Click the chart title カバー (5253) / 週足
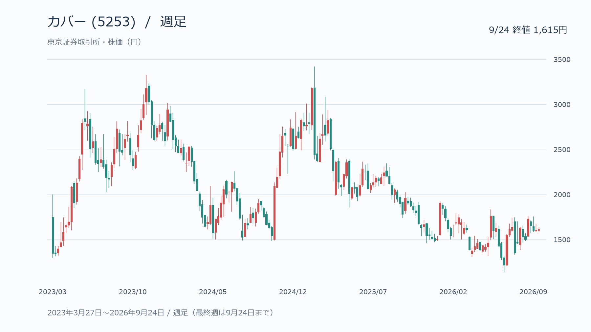The image size is (591, 332). (117, 22)
